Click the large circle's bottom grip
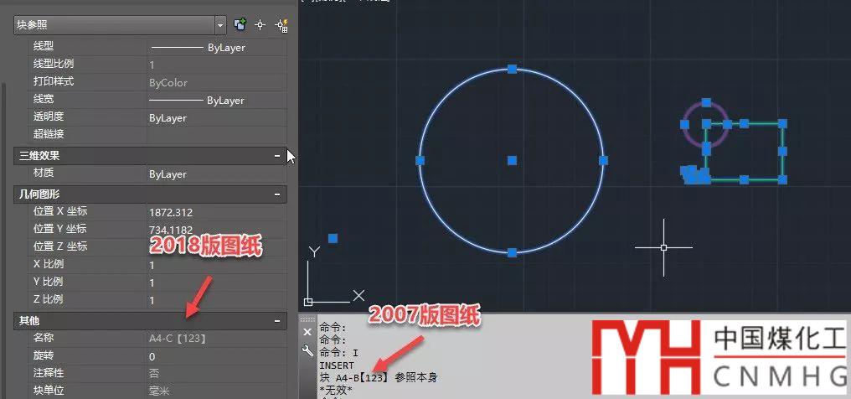 coord(512,252)
